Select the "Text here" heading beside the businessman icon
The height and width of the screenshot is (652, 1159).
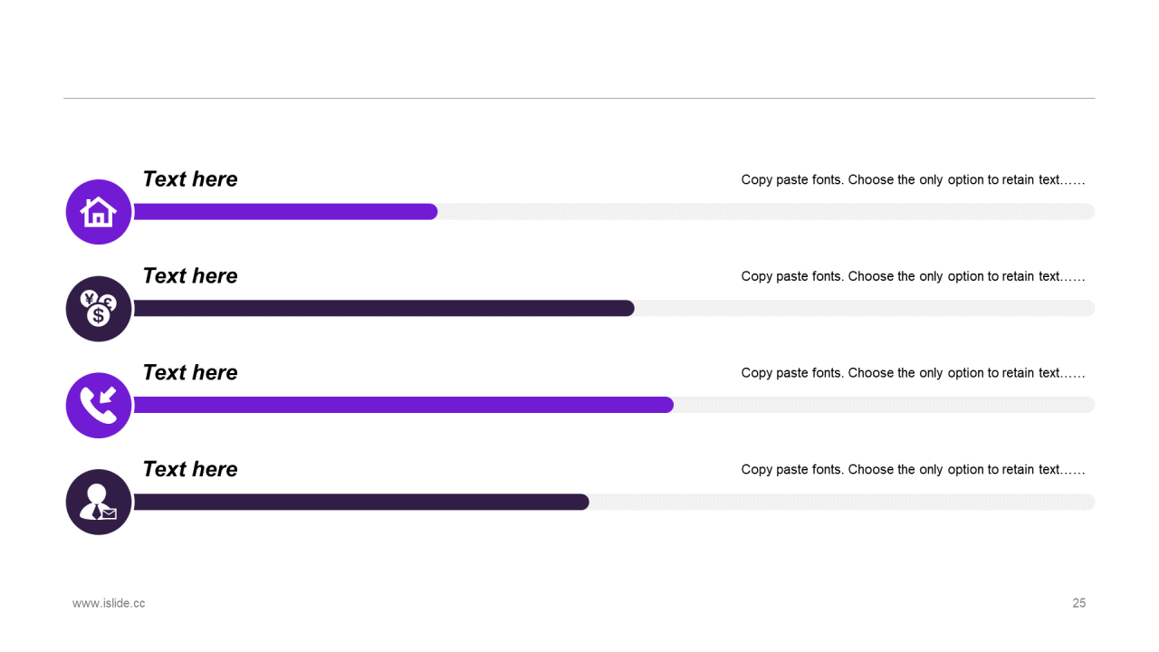point(190,469)
